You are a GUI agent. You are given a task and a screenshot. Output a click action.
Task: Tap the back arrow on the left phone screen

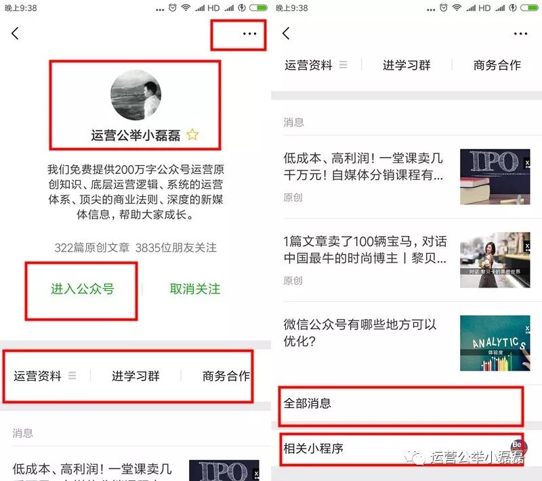click(x=16, y=34)
